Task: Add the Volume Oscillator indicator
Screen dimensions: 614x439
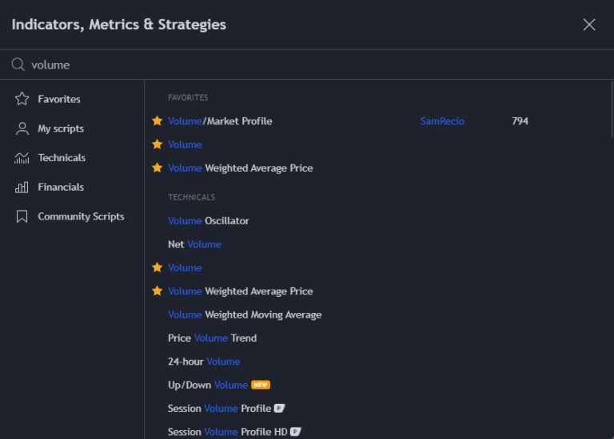Action: tap(208, 220)
